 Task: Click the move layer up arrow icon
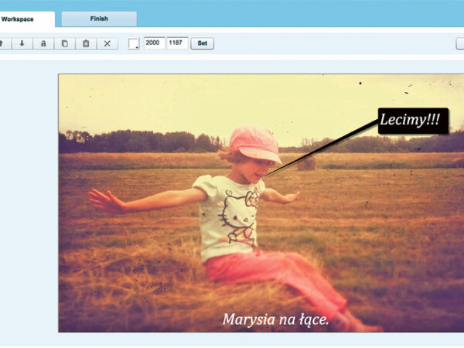2,43
